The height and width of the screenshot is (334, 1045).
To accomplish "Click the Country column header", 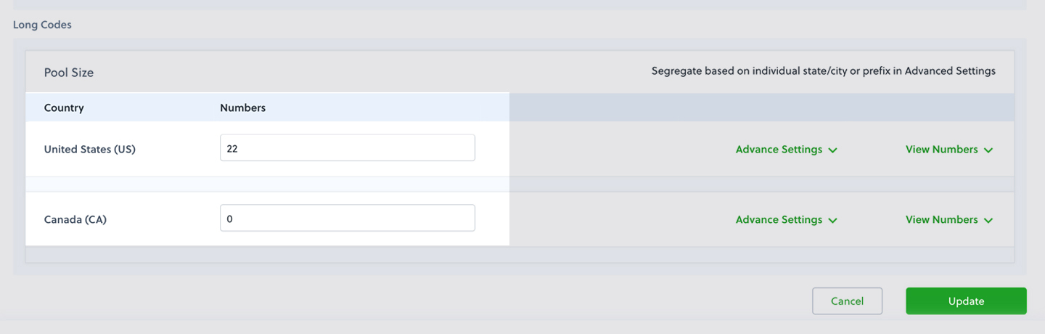I will [x=64, y=108].
